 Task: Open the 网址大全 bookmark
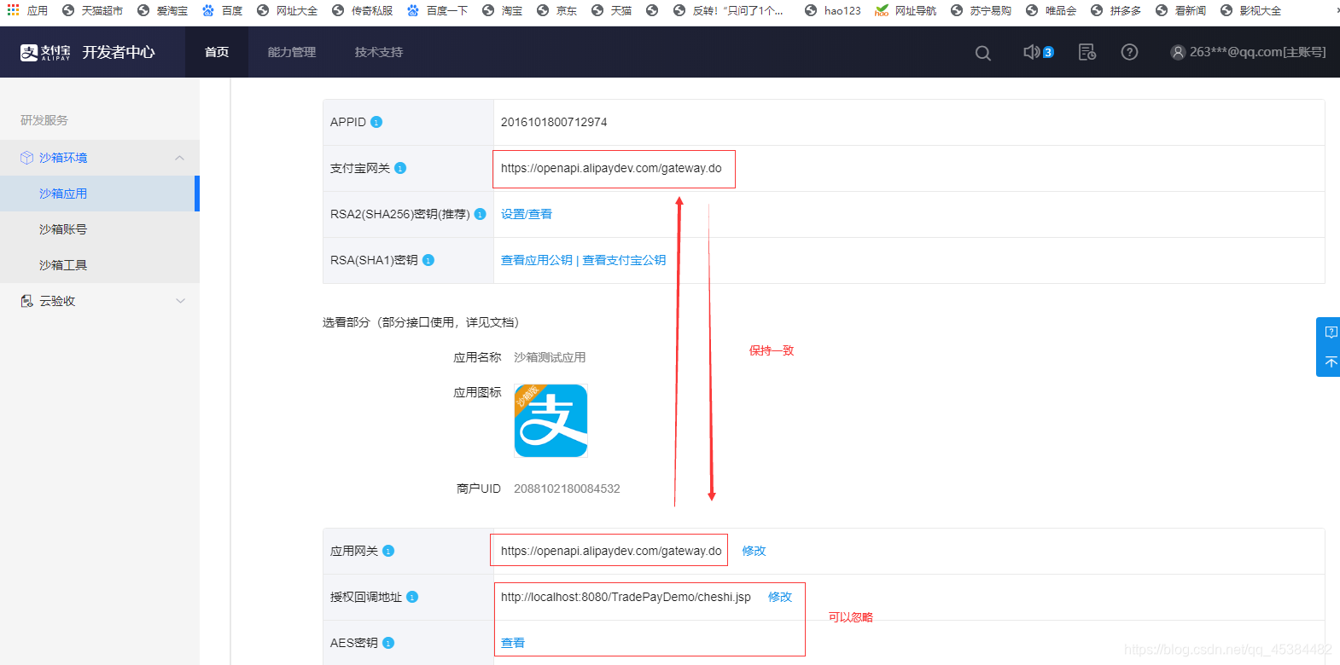coord(287,10)
